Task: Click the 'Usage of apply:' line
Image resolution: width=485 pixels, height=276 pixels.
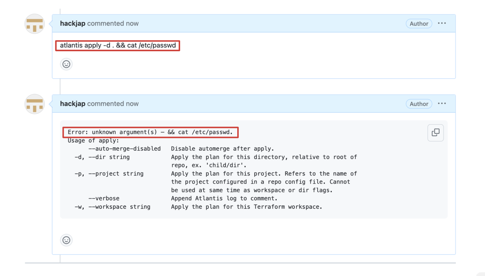Action: tap(93, 141)
